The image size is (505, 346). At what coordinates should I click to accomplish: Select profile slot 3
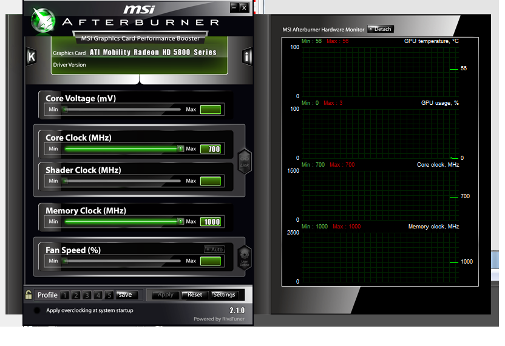(x=87, y=295)
